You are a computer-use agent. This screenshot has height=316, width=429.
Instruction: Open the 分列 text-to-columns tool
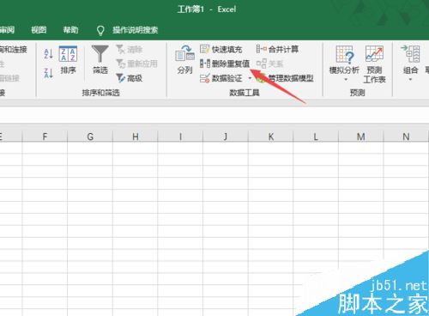click(x=184, y=60)
